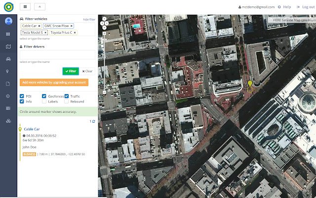Click the 04.03.2016 06:36:52 timestamp
The image size is (316, 198).
[x=41, y=136]
